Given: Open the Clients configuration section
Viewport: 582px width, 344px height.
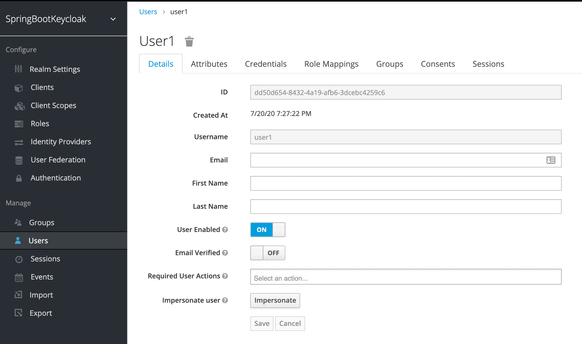Looking at the screenshot, I should coord(42,87).
